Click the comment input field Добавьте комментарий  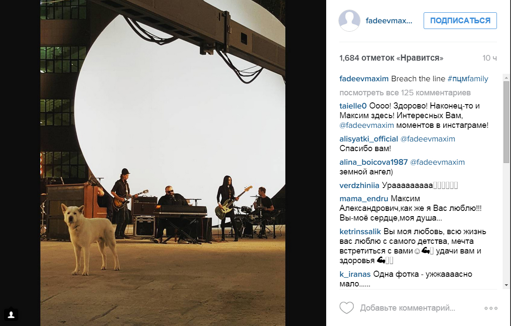pyautogui.click(x=407, y=308)
